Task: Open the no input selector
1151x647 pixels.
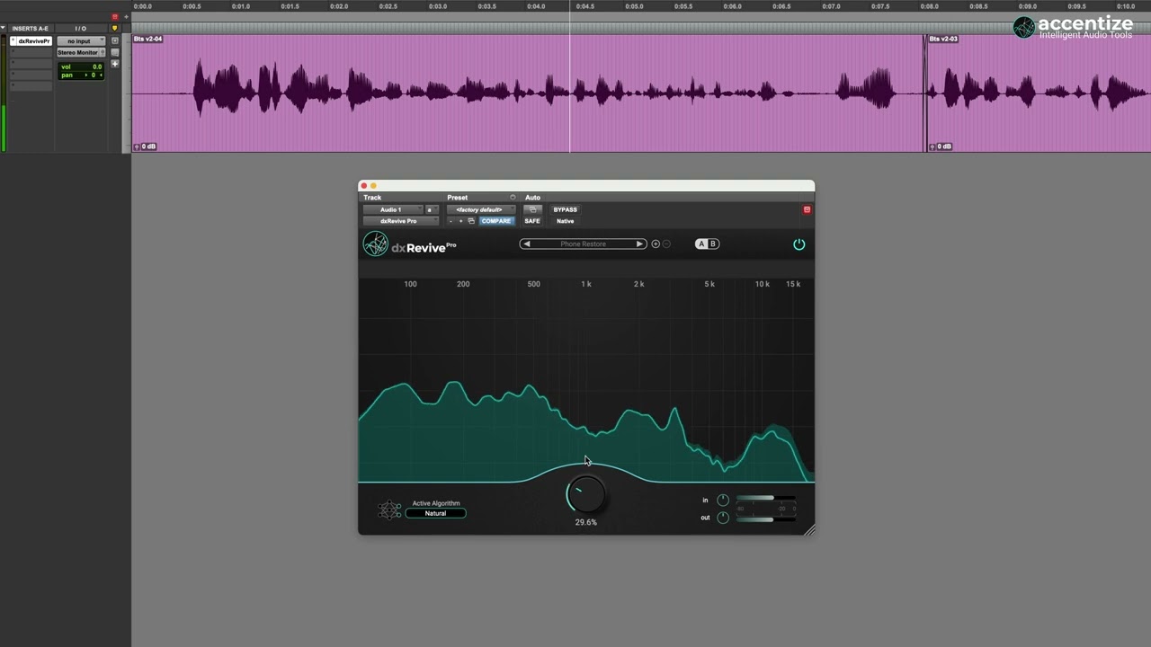Action: (81, 41)
